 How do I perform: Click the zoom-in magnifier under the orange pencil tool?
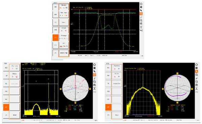[197, 75]
